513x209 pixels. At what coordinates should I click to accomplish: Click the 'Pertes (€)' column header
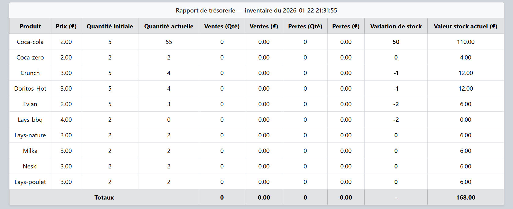pos(346,26)
